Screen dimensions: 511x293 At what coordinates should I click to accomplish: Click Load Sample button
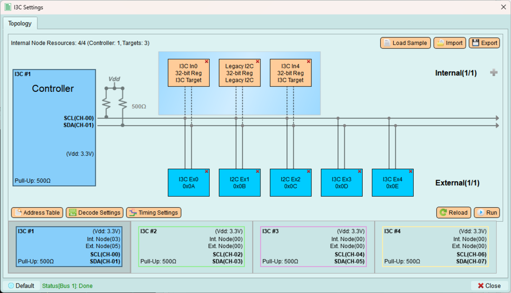[x=405, y=43]
